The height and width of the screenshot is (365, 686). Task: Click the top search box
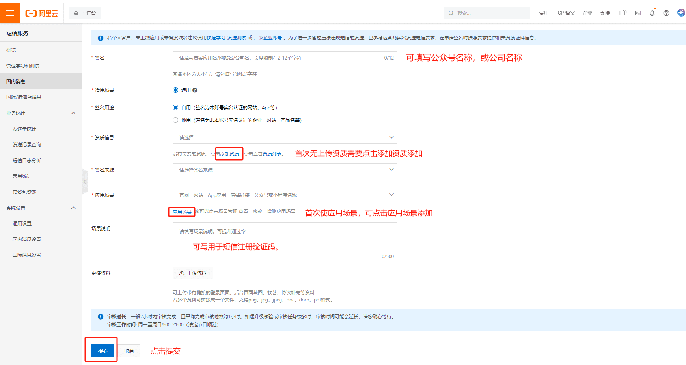(487, 13)
